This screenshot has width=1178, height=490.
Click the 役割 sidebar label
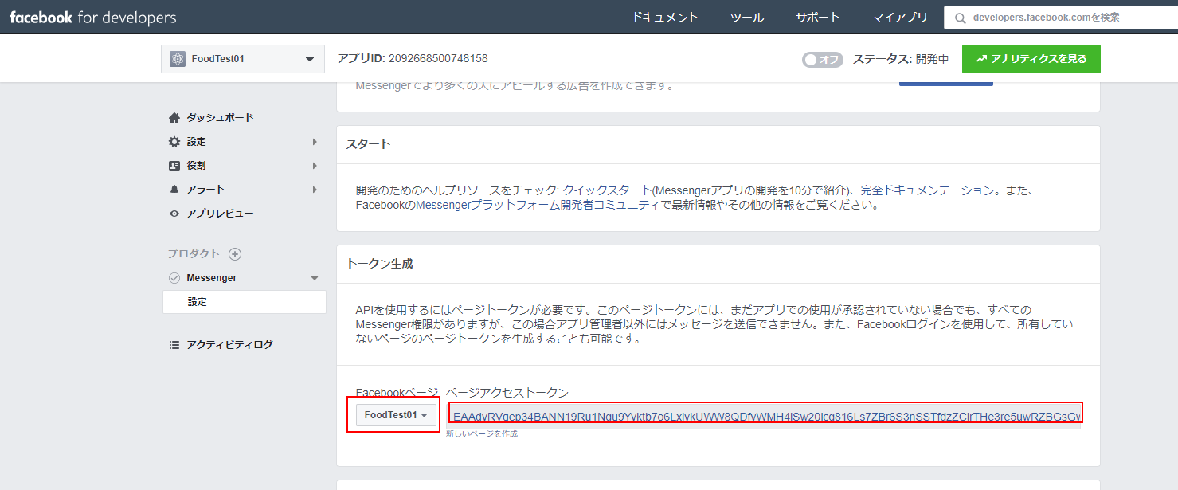coord(197,166)
